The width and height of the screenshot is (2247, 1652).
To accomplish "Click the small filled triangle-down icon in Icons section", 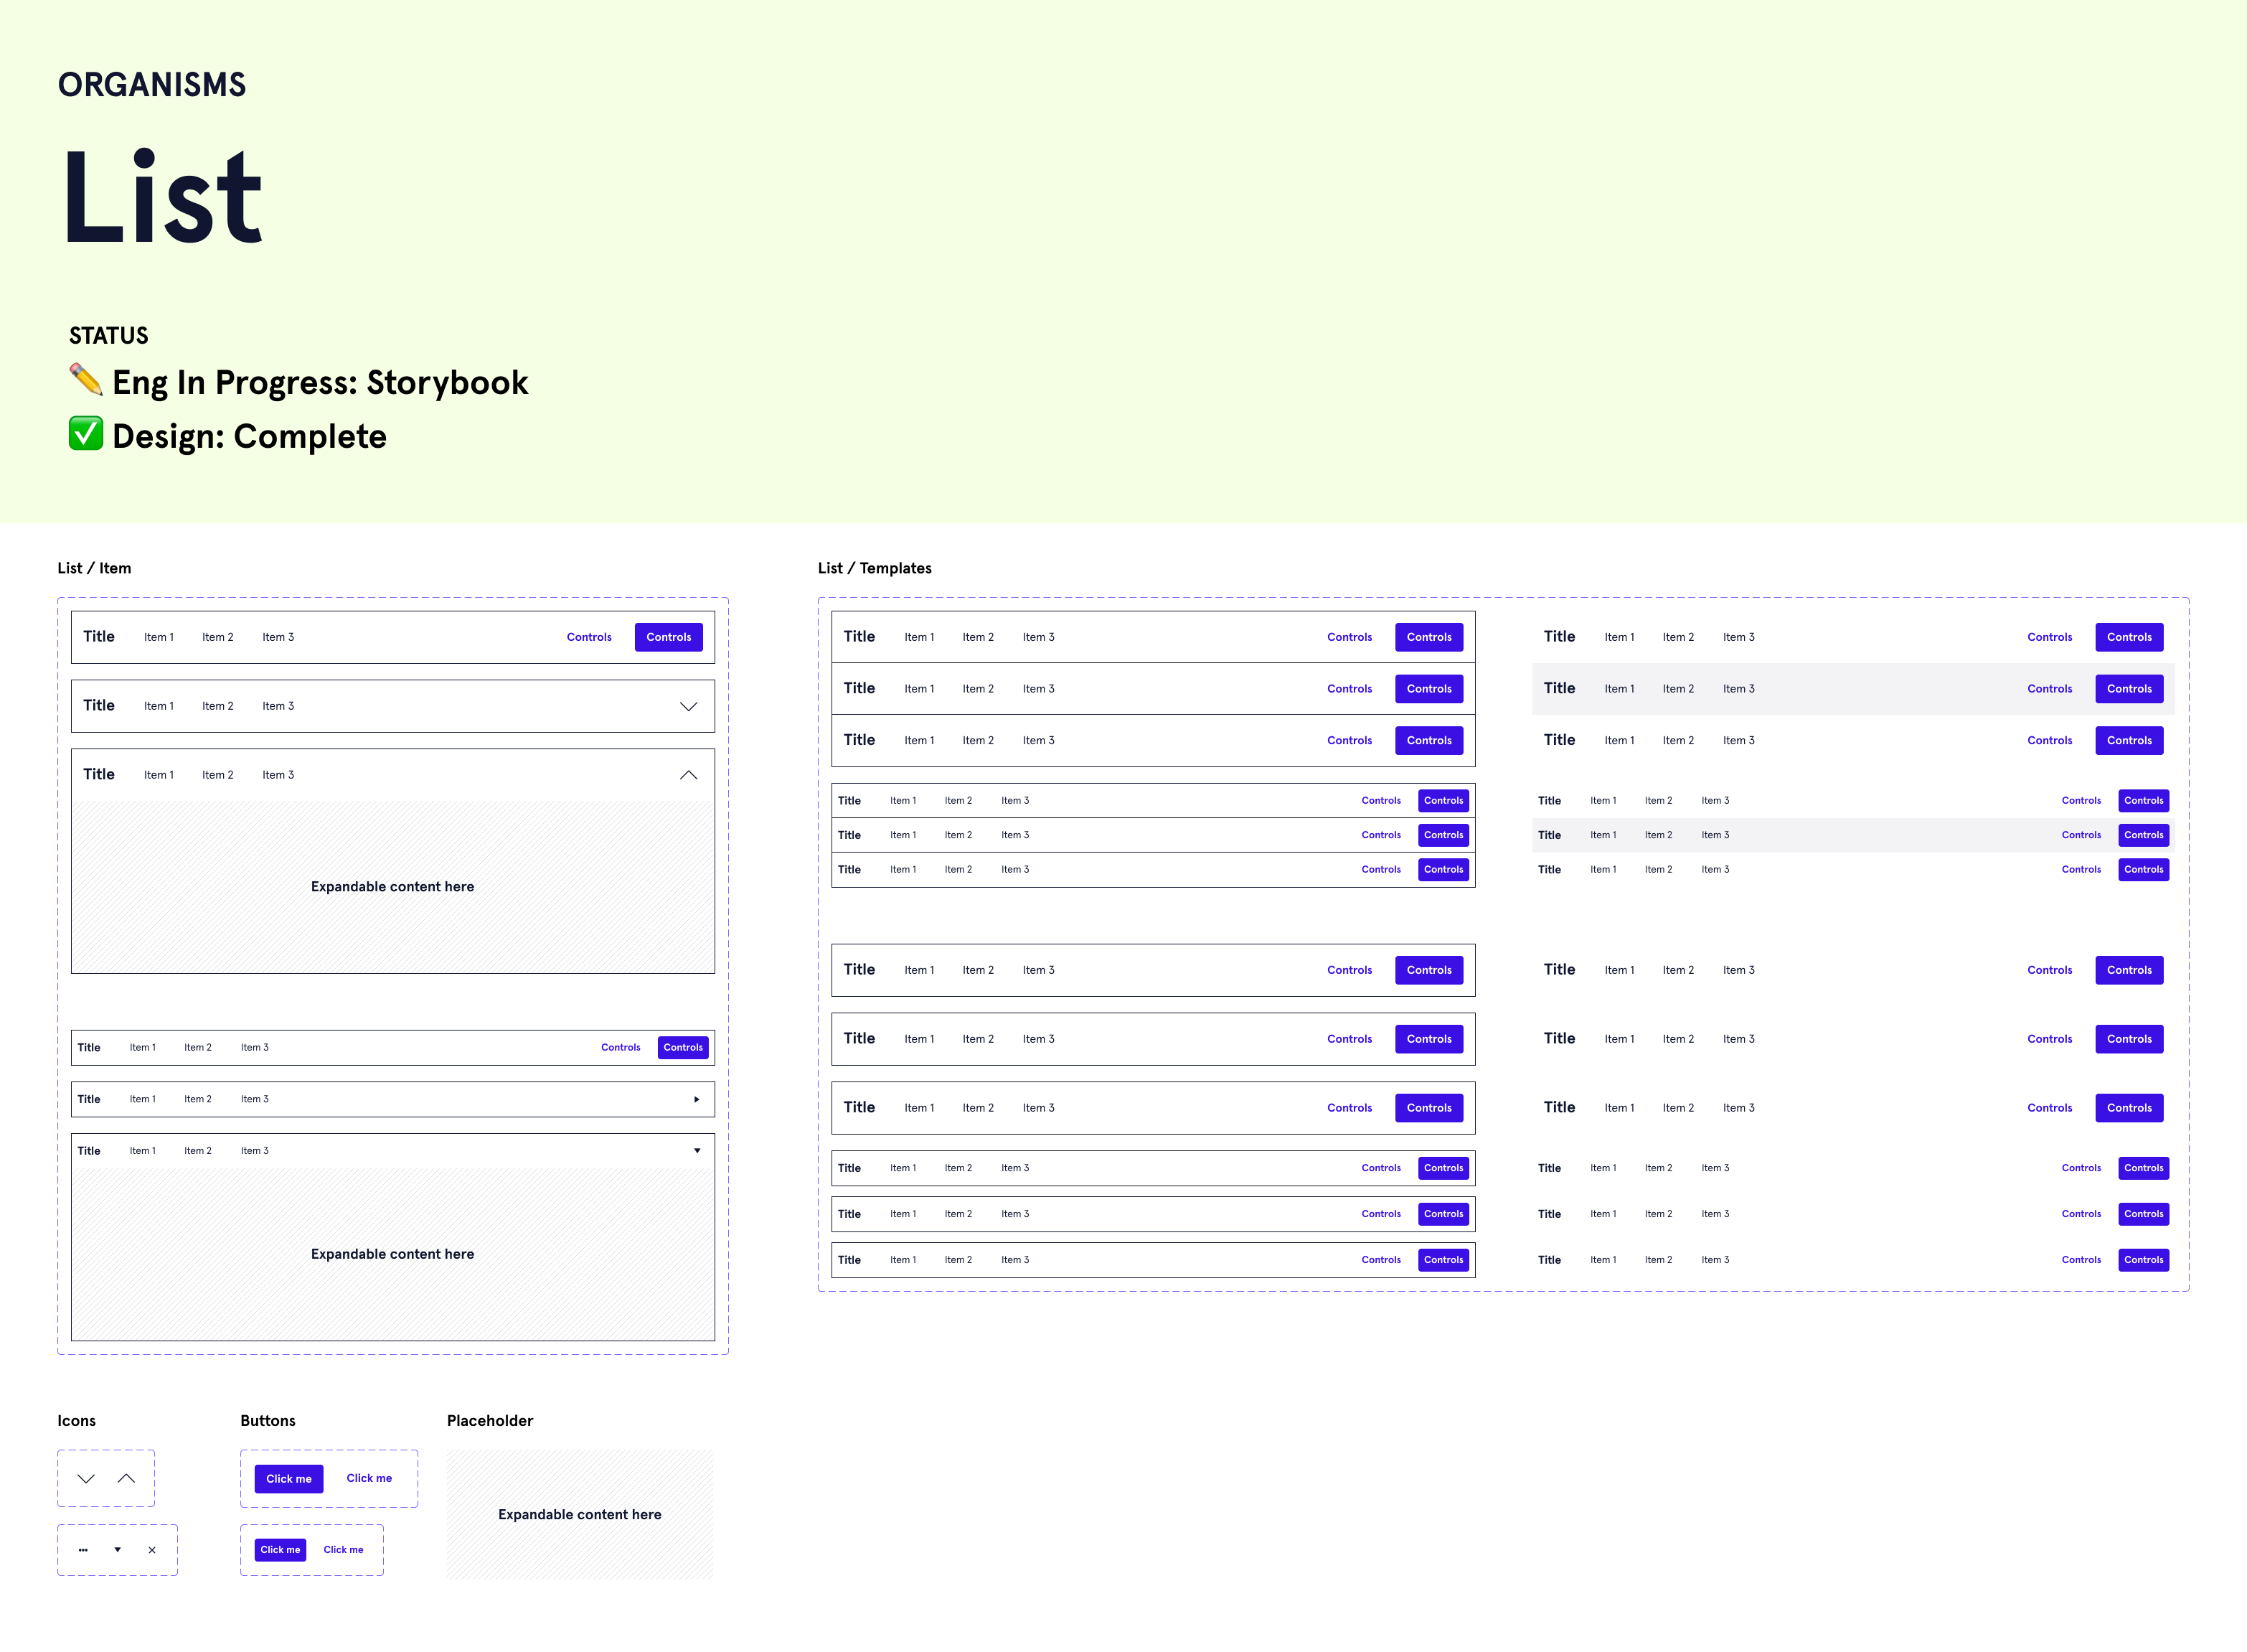I will tap(117, 1550).
